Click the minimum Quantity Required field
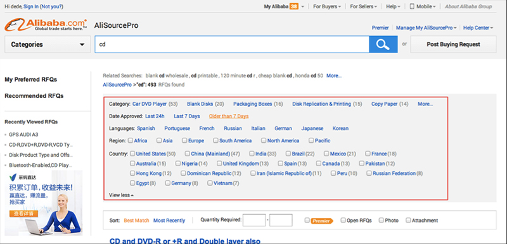 point(254,220)
